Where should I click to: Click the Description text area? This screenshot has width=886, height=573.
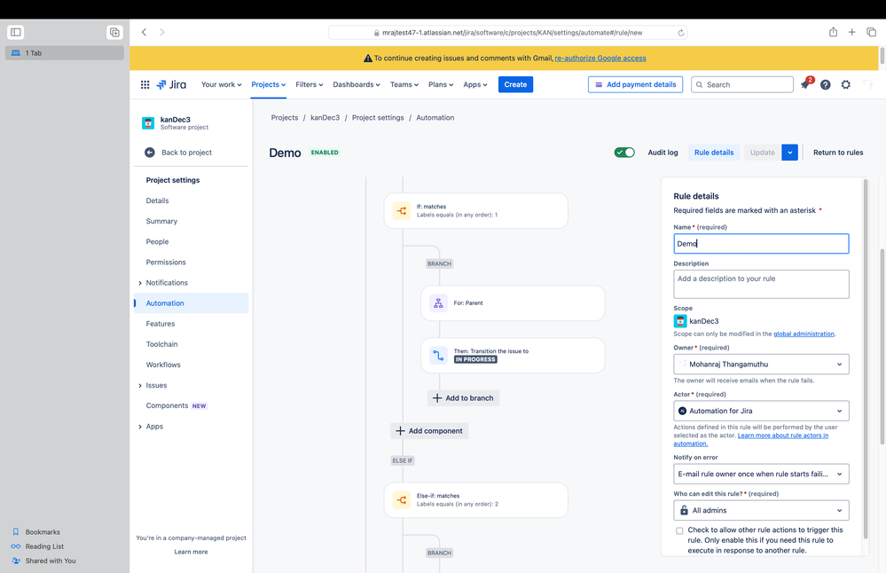pos(761,284)
